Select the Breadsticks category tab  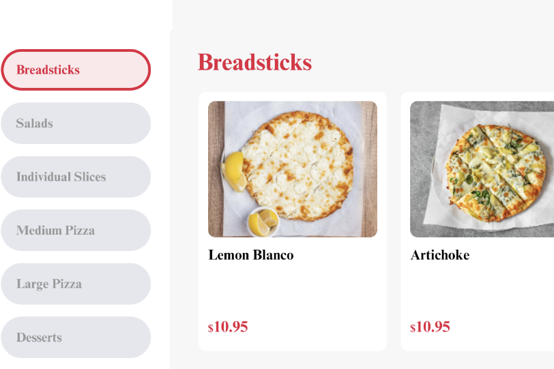75,70
